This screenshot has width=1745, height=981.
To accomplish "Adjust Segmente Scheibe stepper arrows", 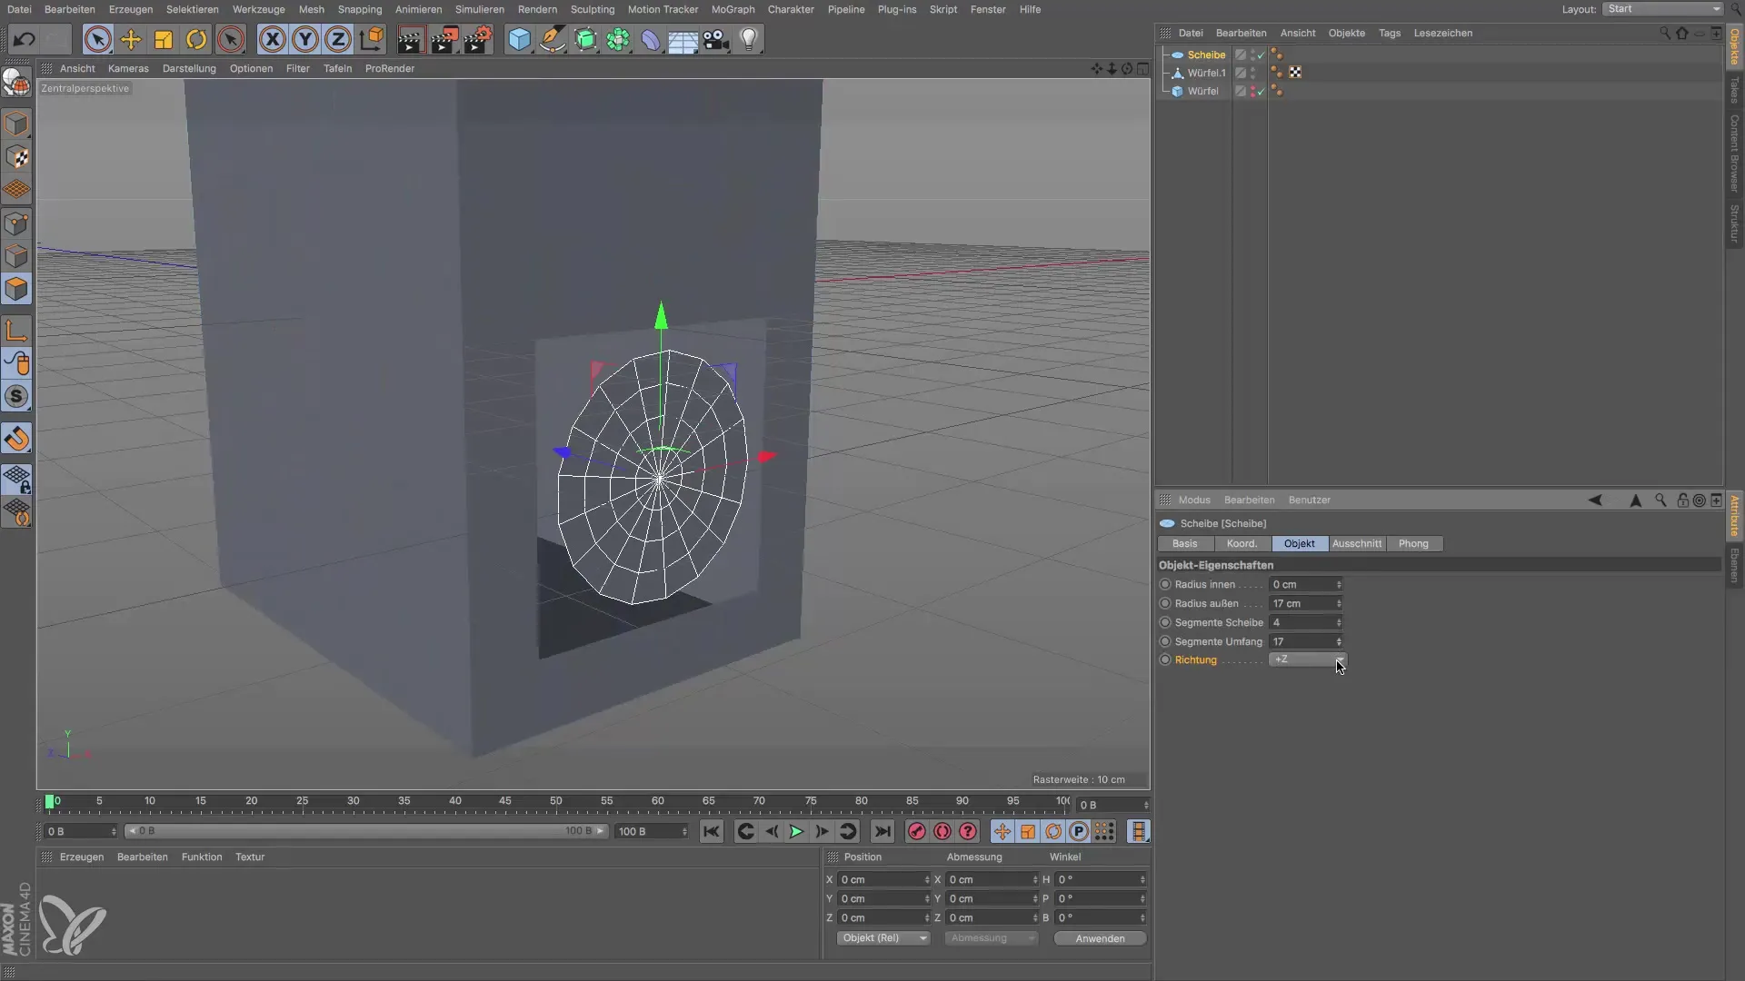I will (1339, 622).
